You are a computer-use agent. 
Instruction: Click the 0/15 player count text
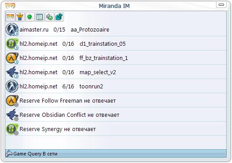point(59,30)
